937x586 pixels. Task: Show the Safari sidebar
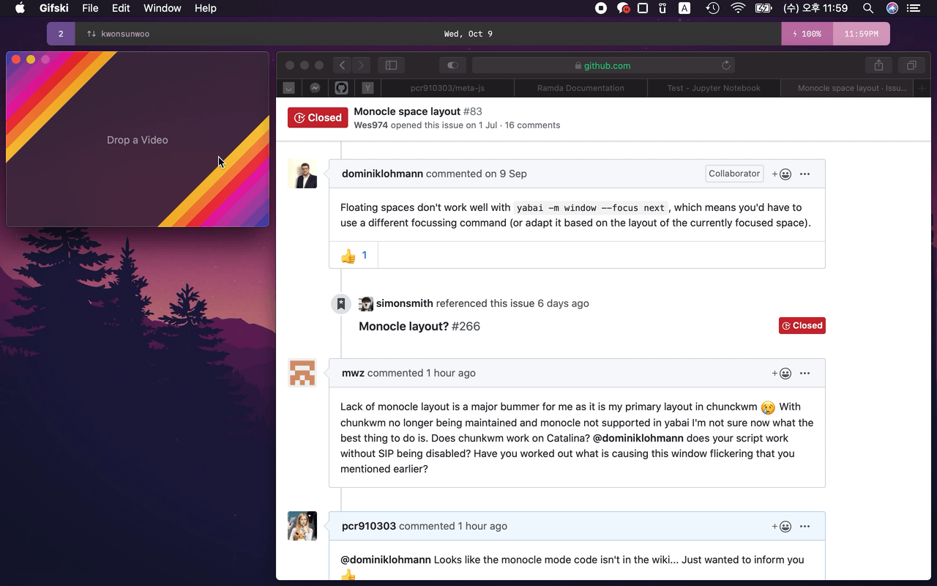(391, 65)
